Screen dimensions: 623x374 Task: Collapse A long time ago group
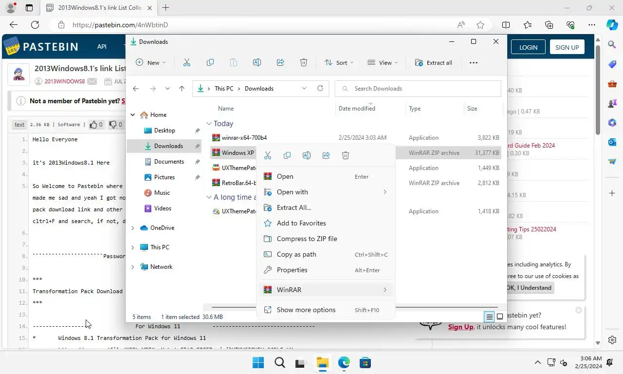tap(209, 197)
